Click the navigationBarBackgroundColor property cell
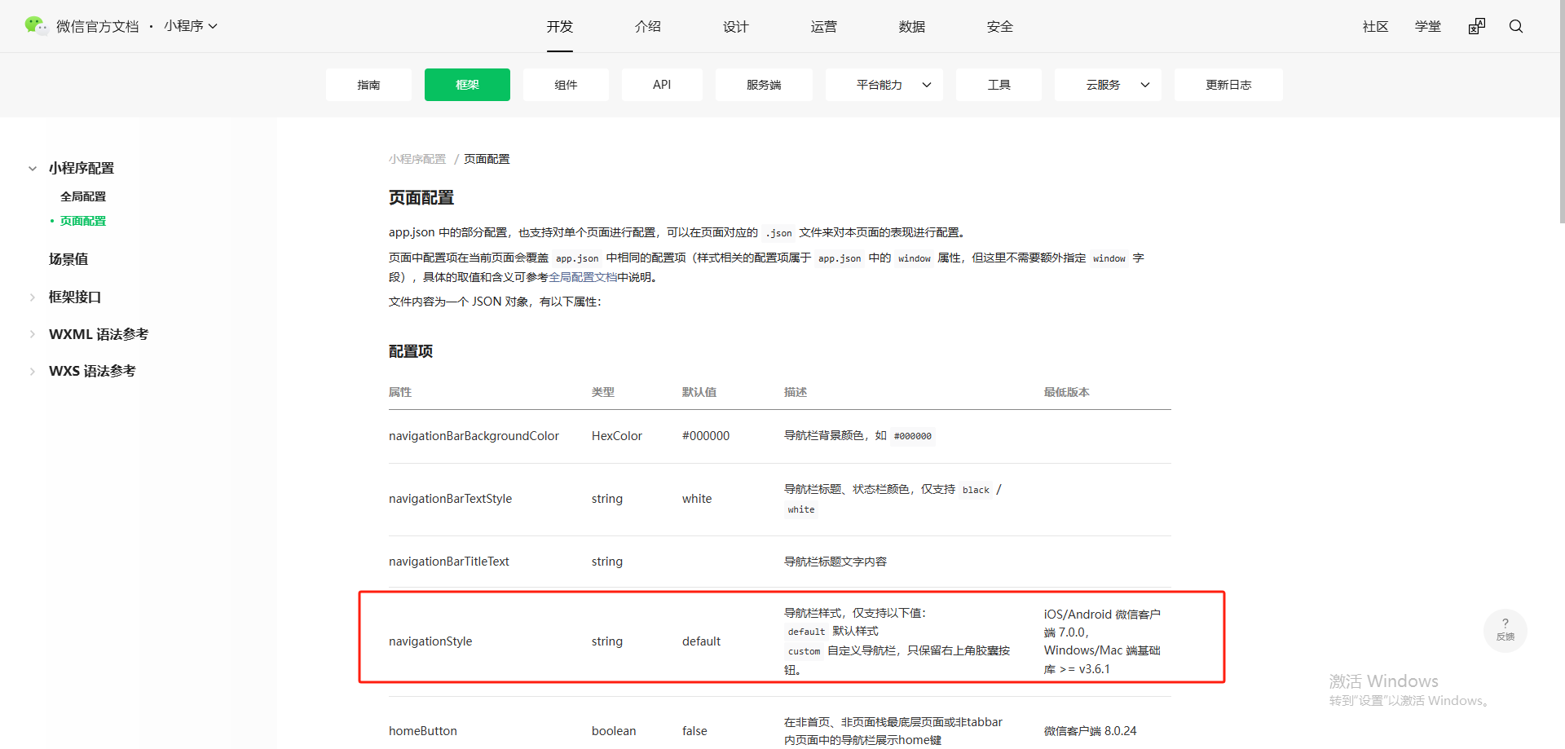This screenshot has height=749, width=1565. tap(474, 436)
